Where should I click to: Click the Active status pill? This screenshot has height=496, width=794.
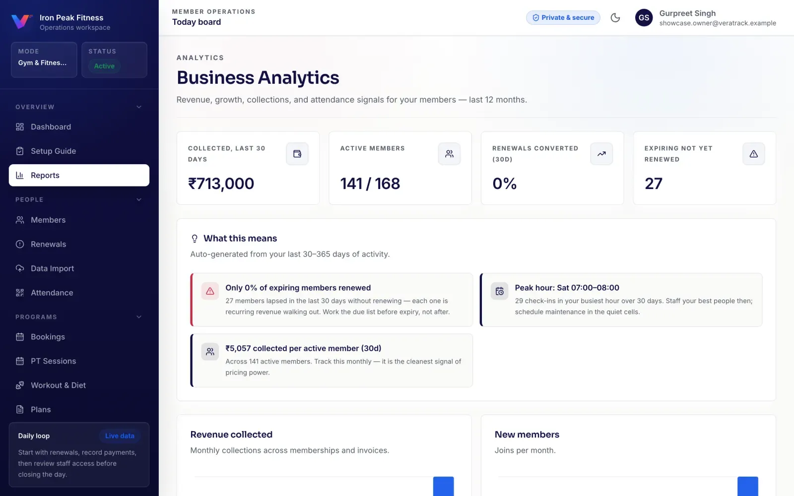coord(104,66)
